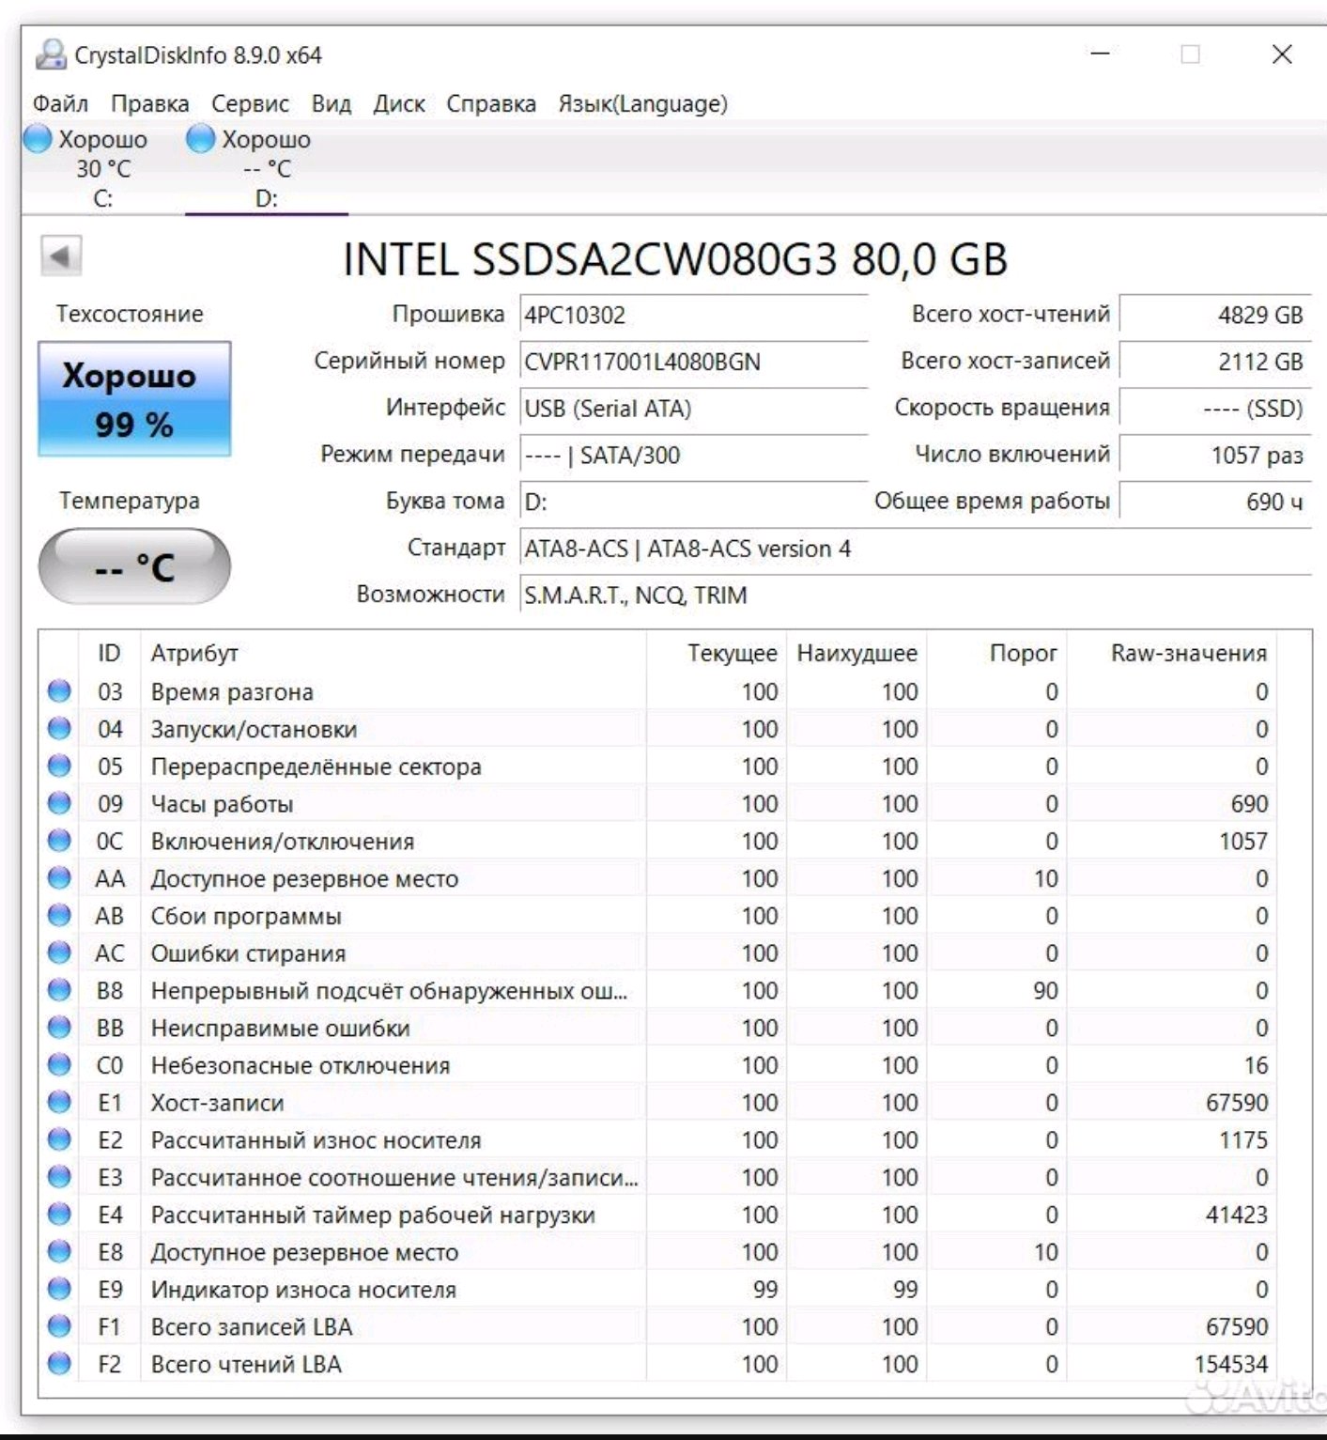Click the firmware field 4PC10302
The image size is (1327, 1440).
[x=693, y=315]
